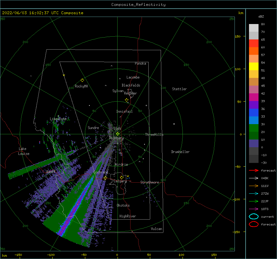The width and height of the screenshot is (277, 259).
Task: Click the Lacombe city label
Action: click(133, 77)
